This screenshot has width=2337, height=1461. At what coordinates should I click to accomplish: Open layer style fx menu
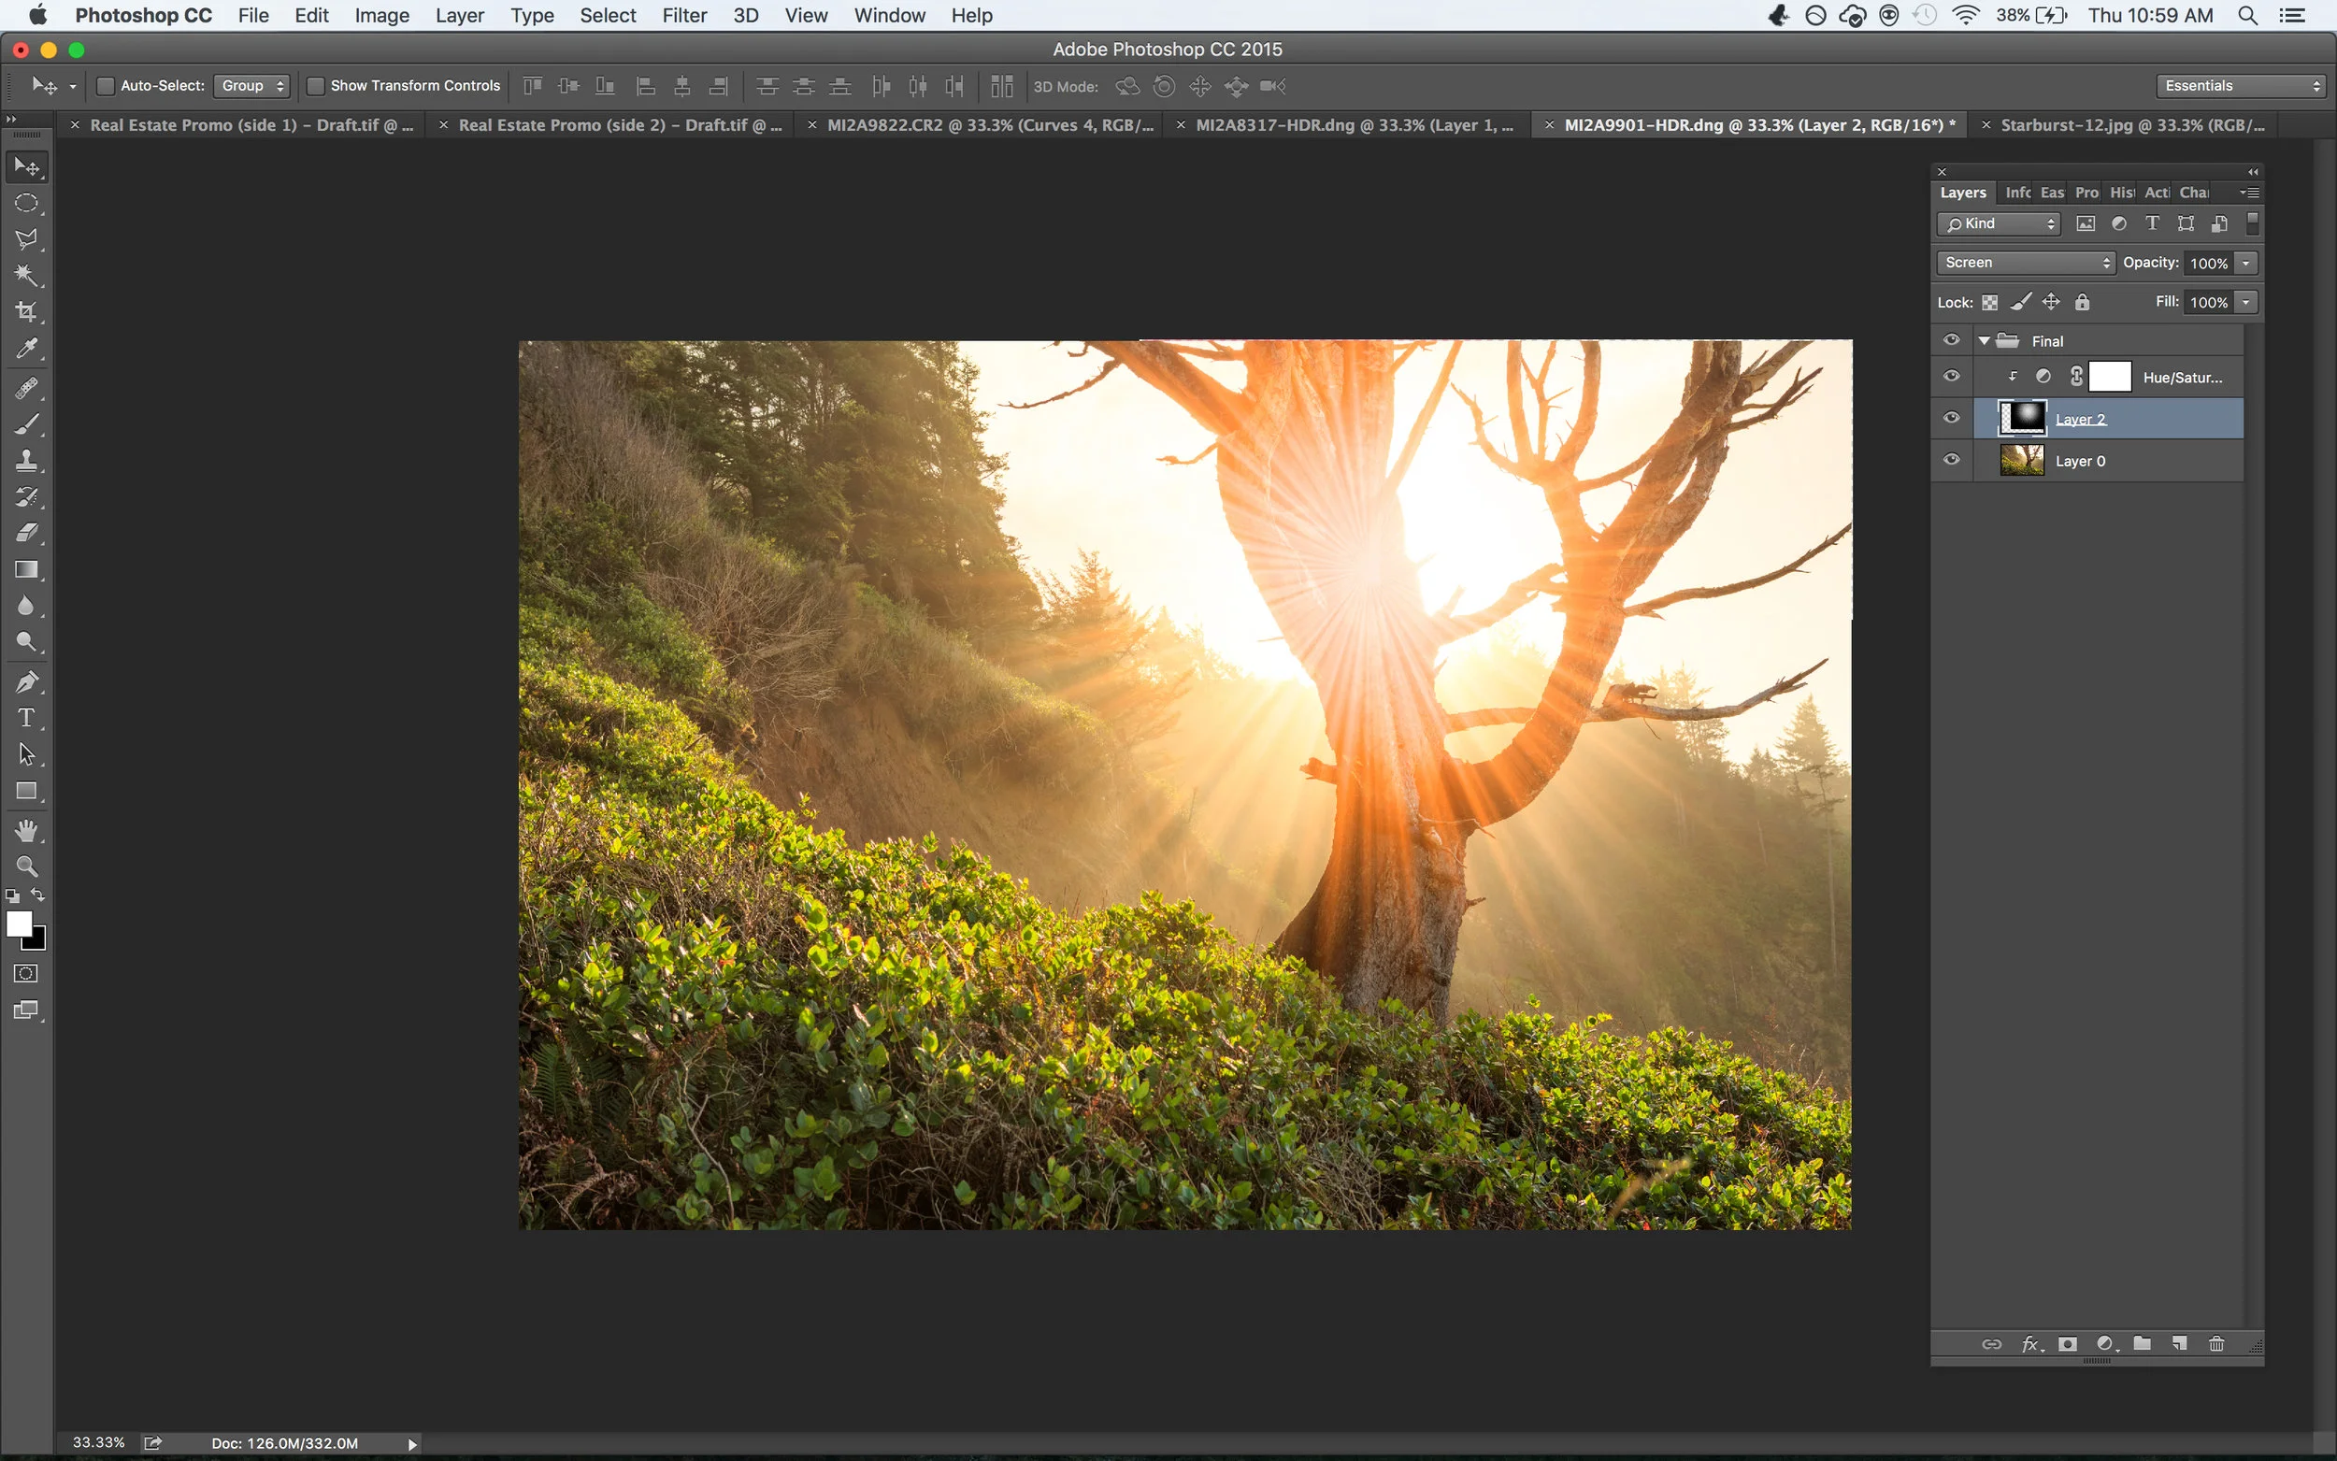(x=2031, y=1344)
